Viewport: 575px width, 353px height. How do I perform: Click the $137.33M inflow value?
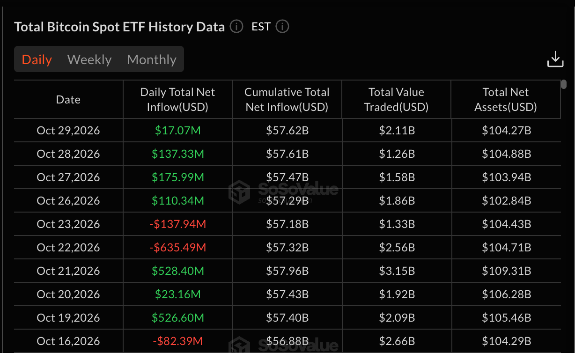tap(178, 154)
